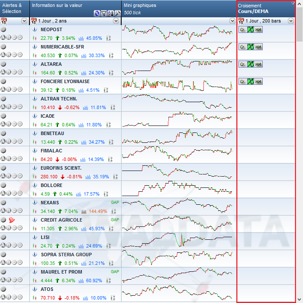Click volume bars icon for NUMERICABLE-SFR
The height and width of the screenshot is (303, 303).
[84, 56]
